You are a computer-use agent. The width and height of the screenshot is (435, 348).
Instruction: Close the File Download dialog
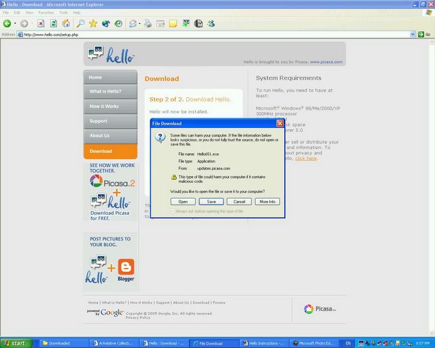[280, 124]
